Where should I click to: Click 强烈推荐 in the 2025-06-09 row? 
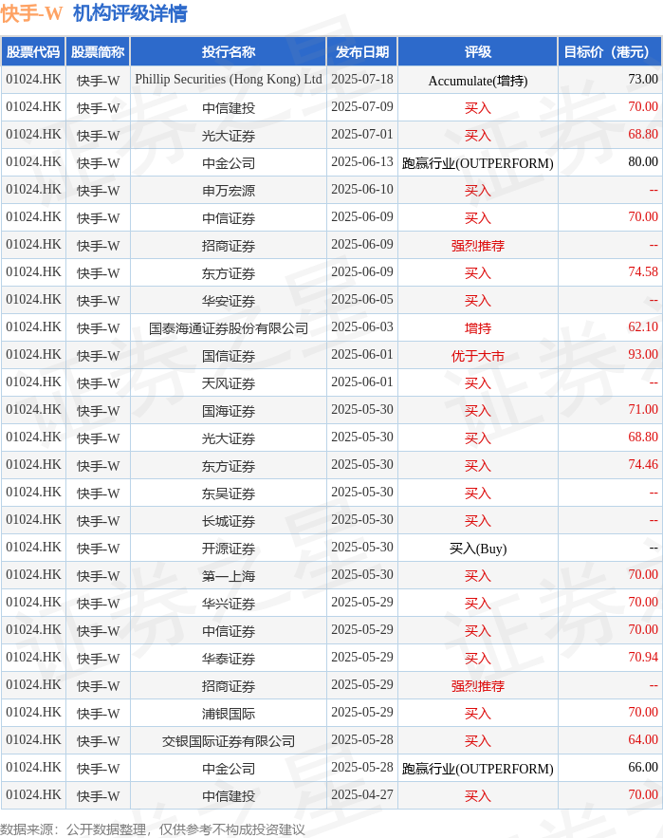[x=478, y=246]
